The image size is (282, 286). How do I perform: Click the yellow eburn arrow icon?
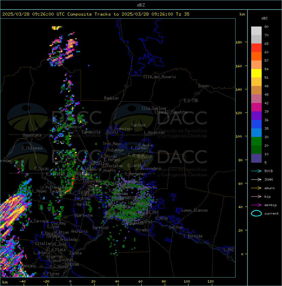coord(256,188)
